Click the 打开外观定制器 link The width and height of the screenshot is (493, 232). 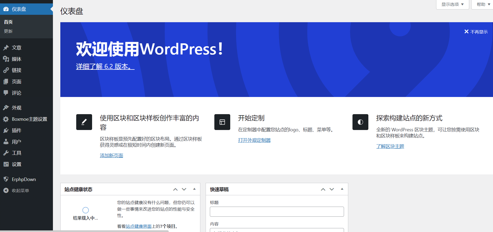pyautogui.click(x=254, y=140)
